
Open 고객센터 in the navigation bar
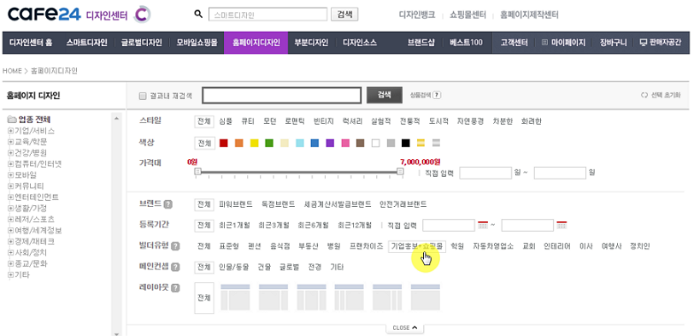[x=514, y=43]
